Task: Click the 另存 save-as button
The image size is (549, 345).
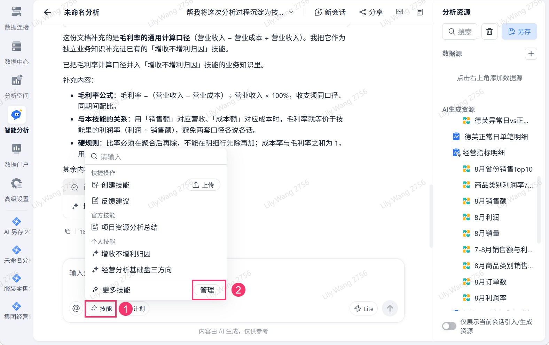Action: coord(519,32)
